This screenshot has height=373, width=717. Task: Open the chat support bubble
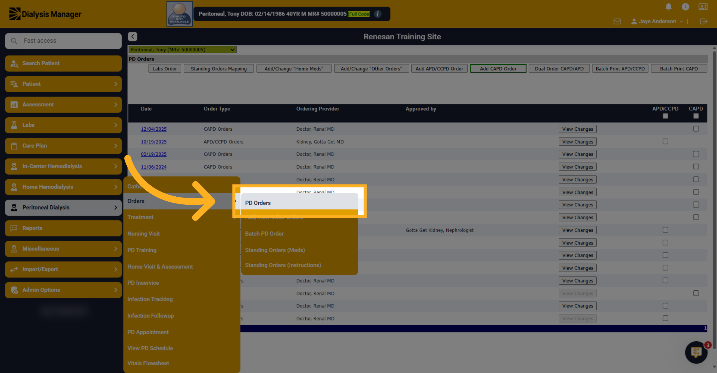point(696,352)
